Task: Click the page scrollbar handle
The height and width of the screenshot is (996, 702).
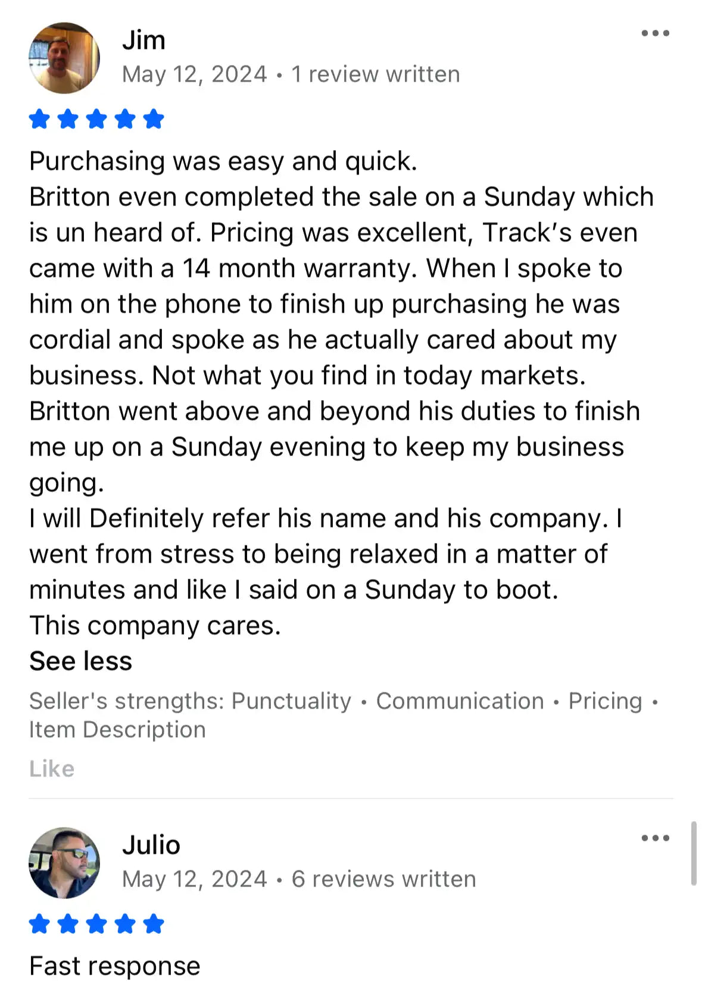Action: 694,854
